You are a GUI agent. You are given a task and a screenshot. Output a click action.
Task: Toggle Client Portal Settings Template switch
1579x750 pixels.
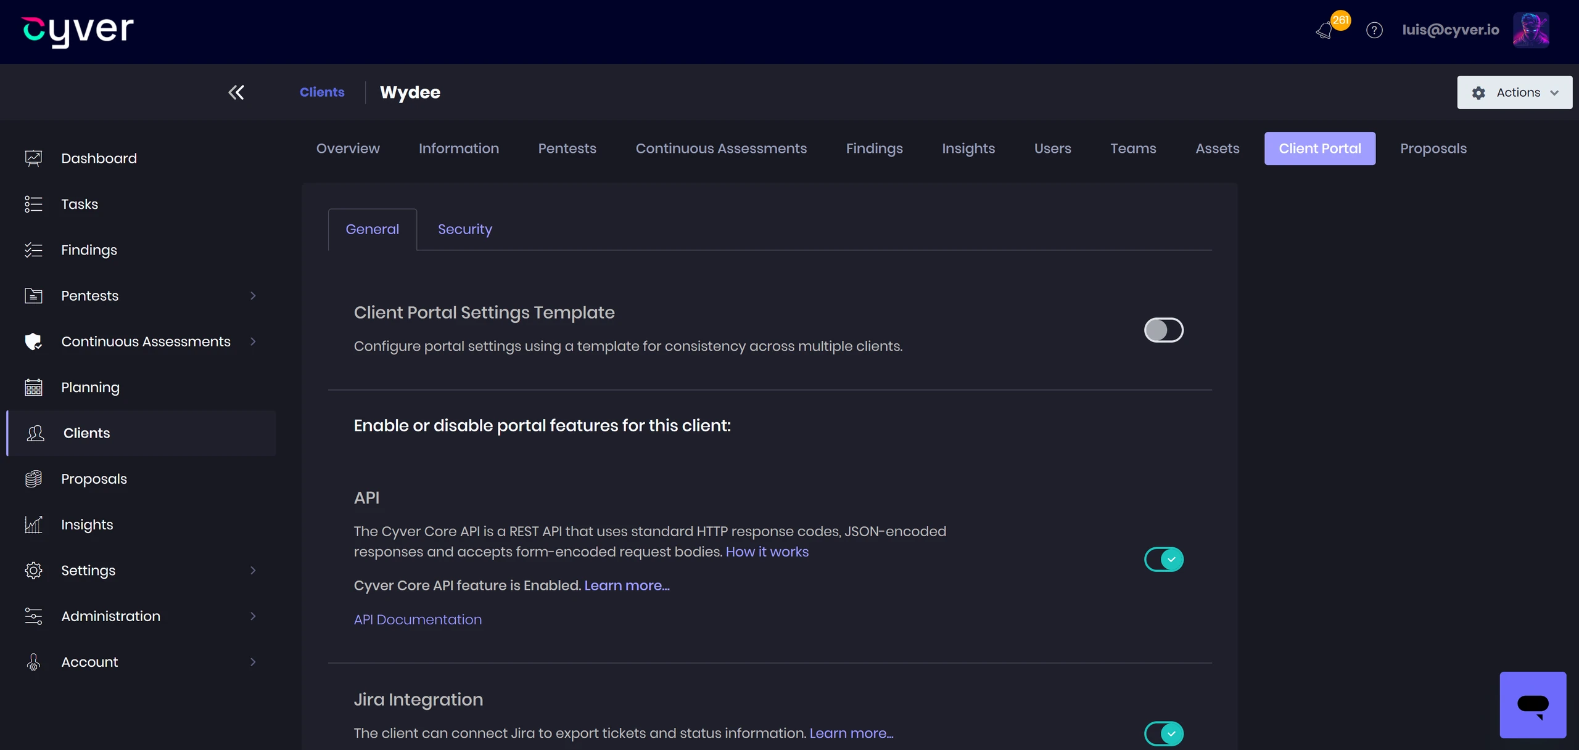[1163, 330]
